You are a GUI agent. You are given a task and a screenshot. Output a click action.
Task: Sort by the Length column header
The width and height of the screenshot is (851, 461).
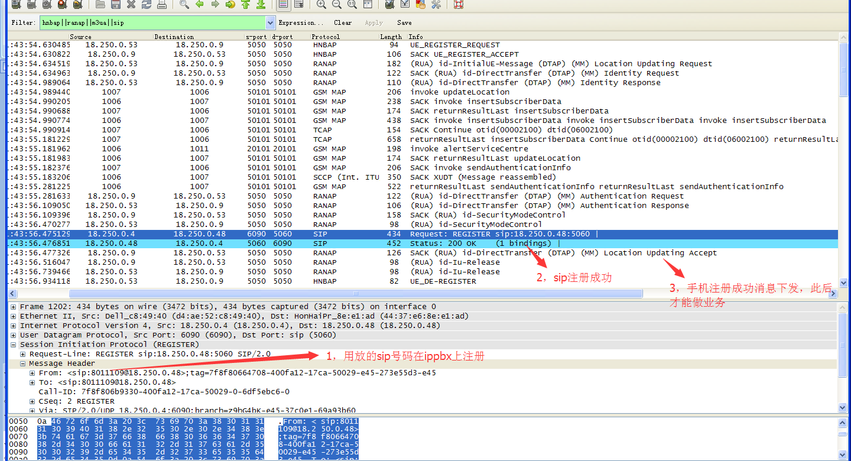pyautogui.click(x=392, y=37)
